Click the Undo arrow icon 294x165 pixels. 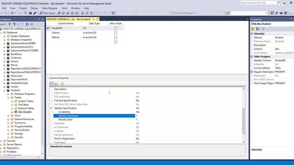click(97, 13)
